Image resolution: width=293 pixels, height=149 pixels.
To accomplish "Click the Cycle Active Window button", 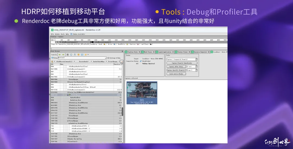I will coord(176,74).
